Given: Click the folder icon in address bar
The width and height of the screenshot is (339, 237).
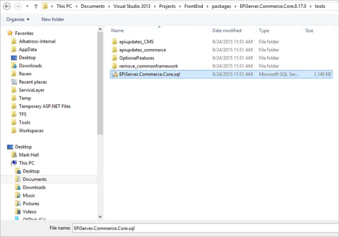Looking at the screenshot, I should [45, 6].
